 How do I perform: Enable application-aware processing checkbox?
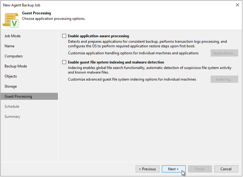64,36
